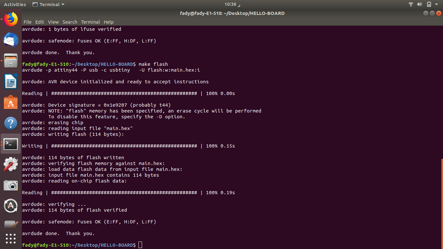Open the Search menu

pyautogui.click(x=70, y=22)
